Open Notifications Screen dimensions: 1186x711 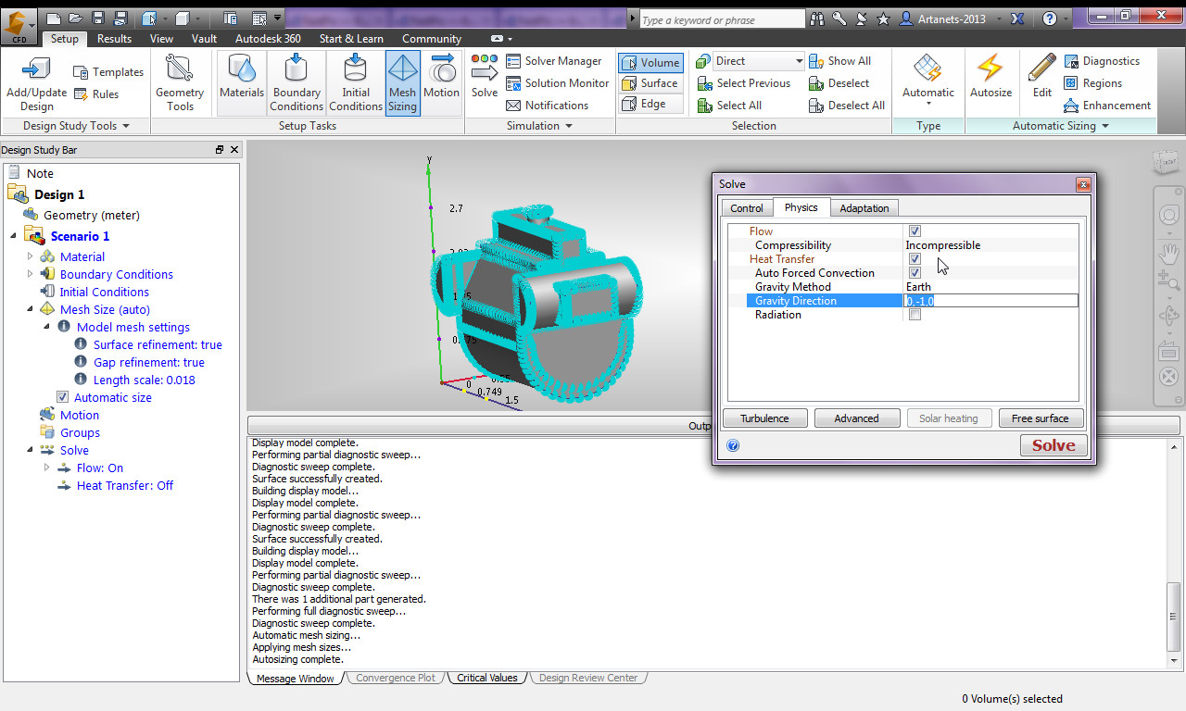[548, 106]
